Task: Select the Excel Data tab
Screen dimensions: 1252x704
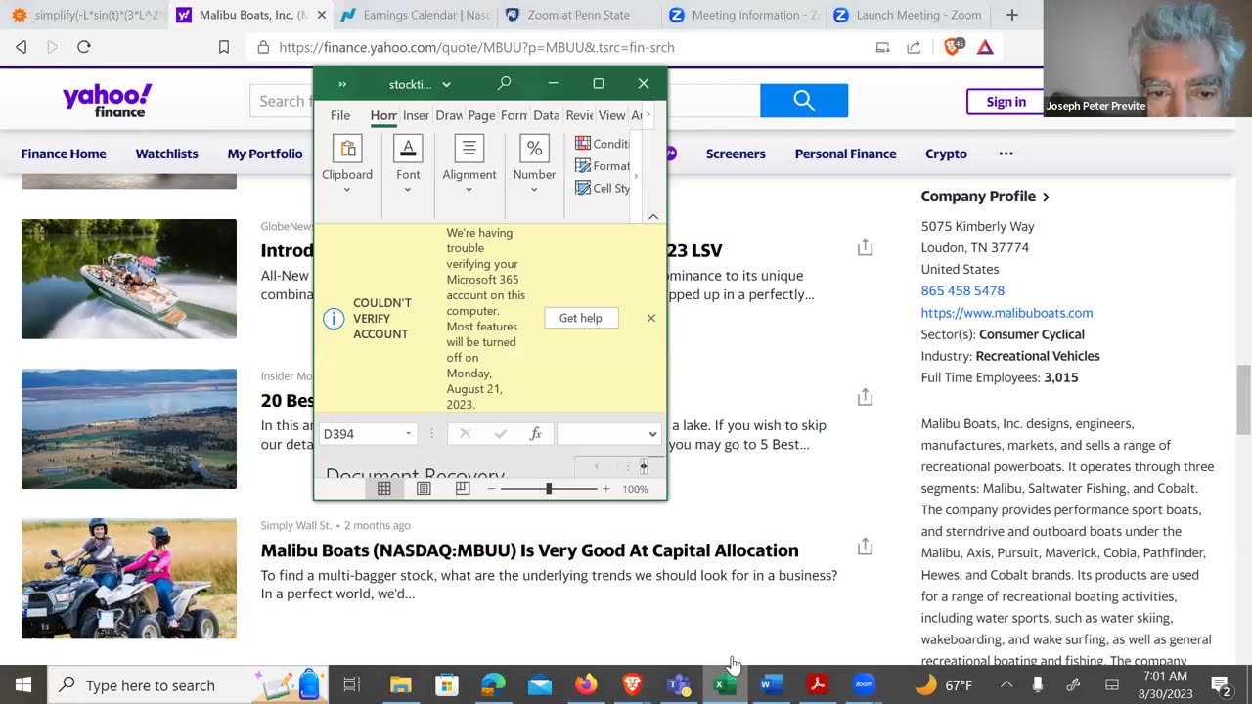Action: (x=546, y=115)
